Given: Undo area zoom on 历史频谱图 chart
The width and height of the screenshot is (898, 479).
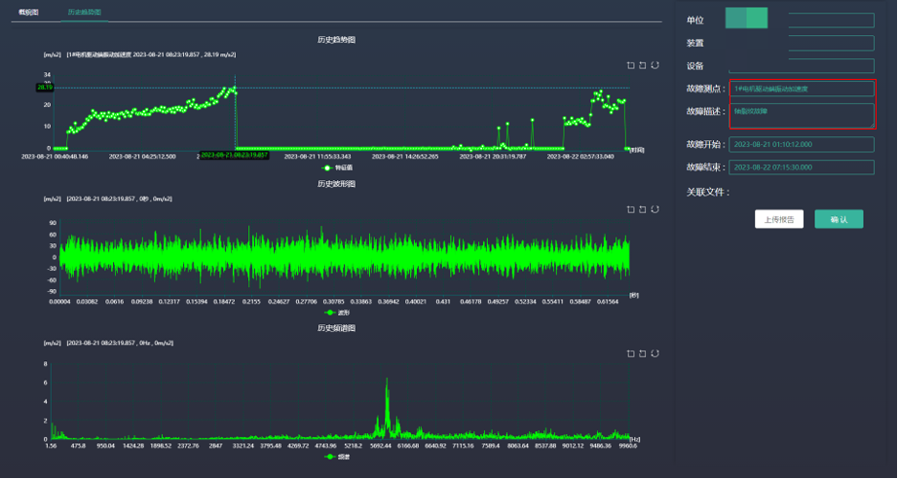Looking at the screenshot, I should [x=643, y=353].
